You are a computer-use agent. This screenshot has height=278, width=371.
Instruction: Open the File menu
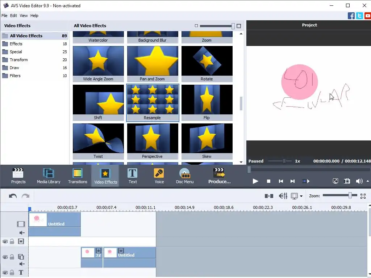pos(4,16)
